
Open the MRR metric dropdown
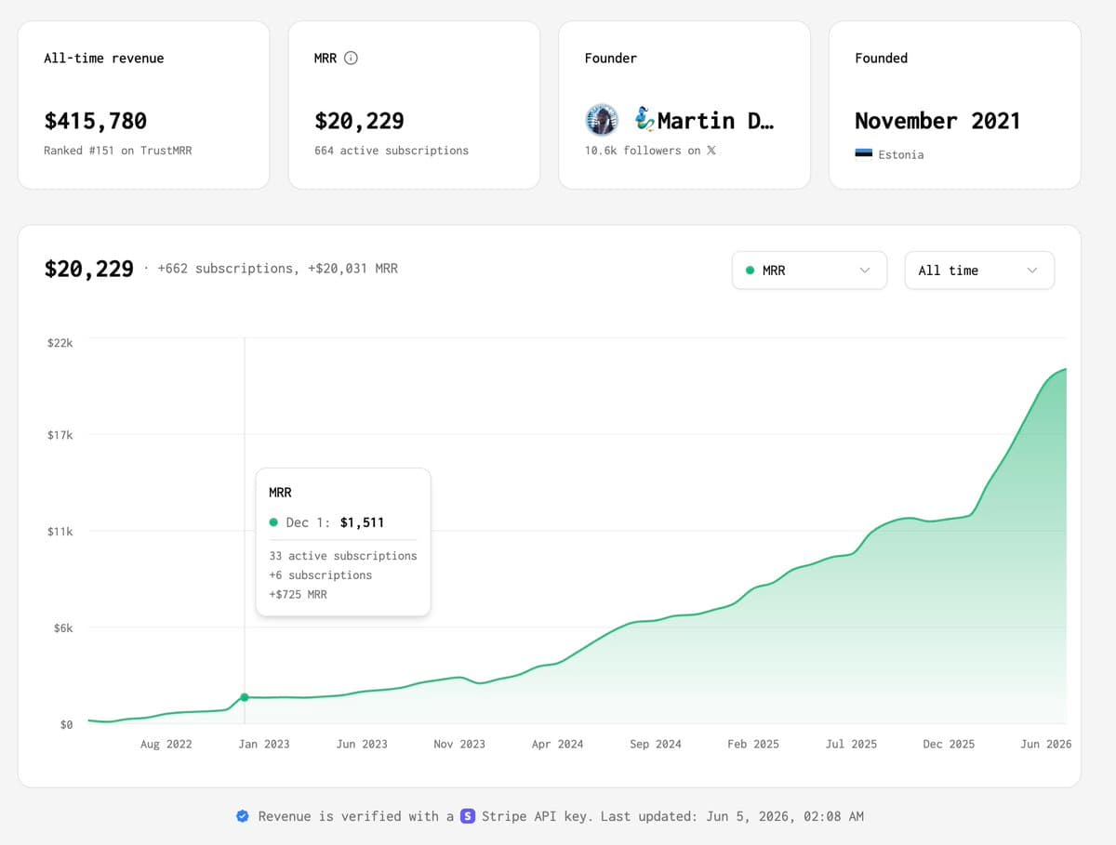point(809,271)
